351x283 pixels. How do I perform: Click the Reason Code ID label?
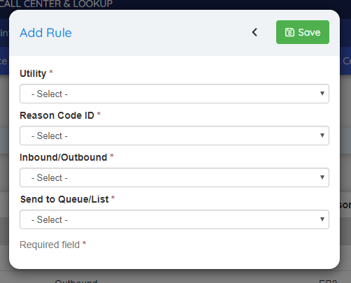point(57,115)
